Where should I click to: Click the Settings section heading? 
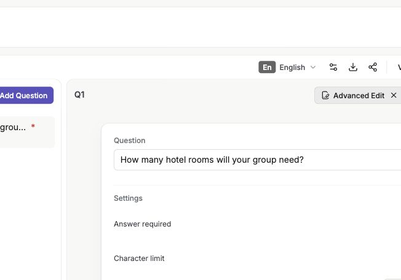coord(128,198)
